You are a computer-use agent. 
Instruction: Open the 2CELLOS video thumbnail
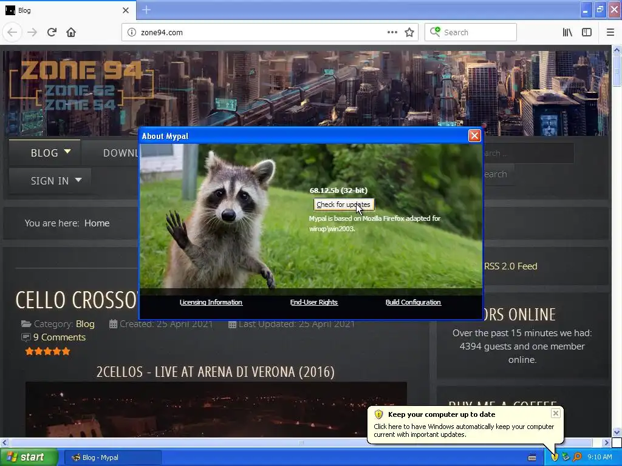click(216, 410)
